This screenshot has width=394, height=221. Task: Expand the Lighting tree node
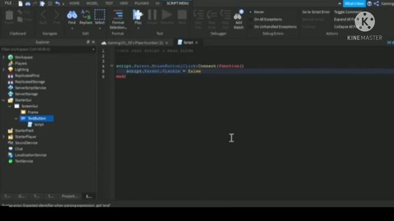pyautogui.click(x=3, y=69)
